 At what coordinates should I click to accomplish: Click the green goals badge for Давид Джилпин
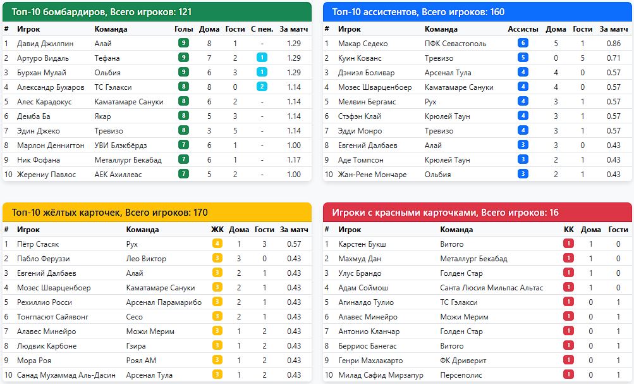183,43
